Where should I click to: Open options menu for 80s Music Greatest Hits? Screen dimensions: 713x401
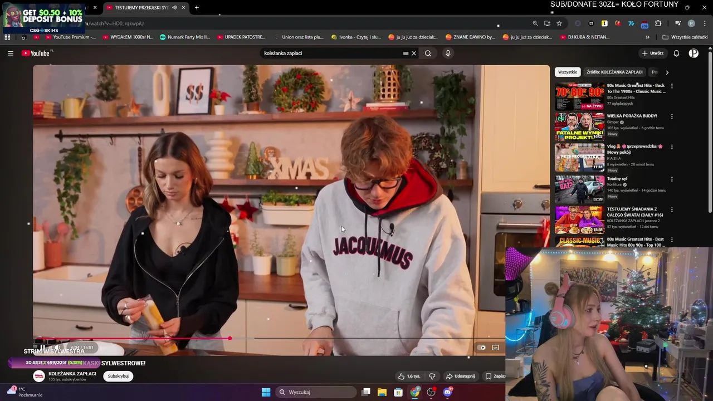point(672,86)
